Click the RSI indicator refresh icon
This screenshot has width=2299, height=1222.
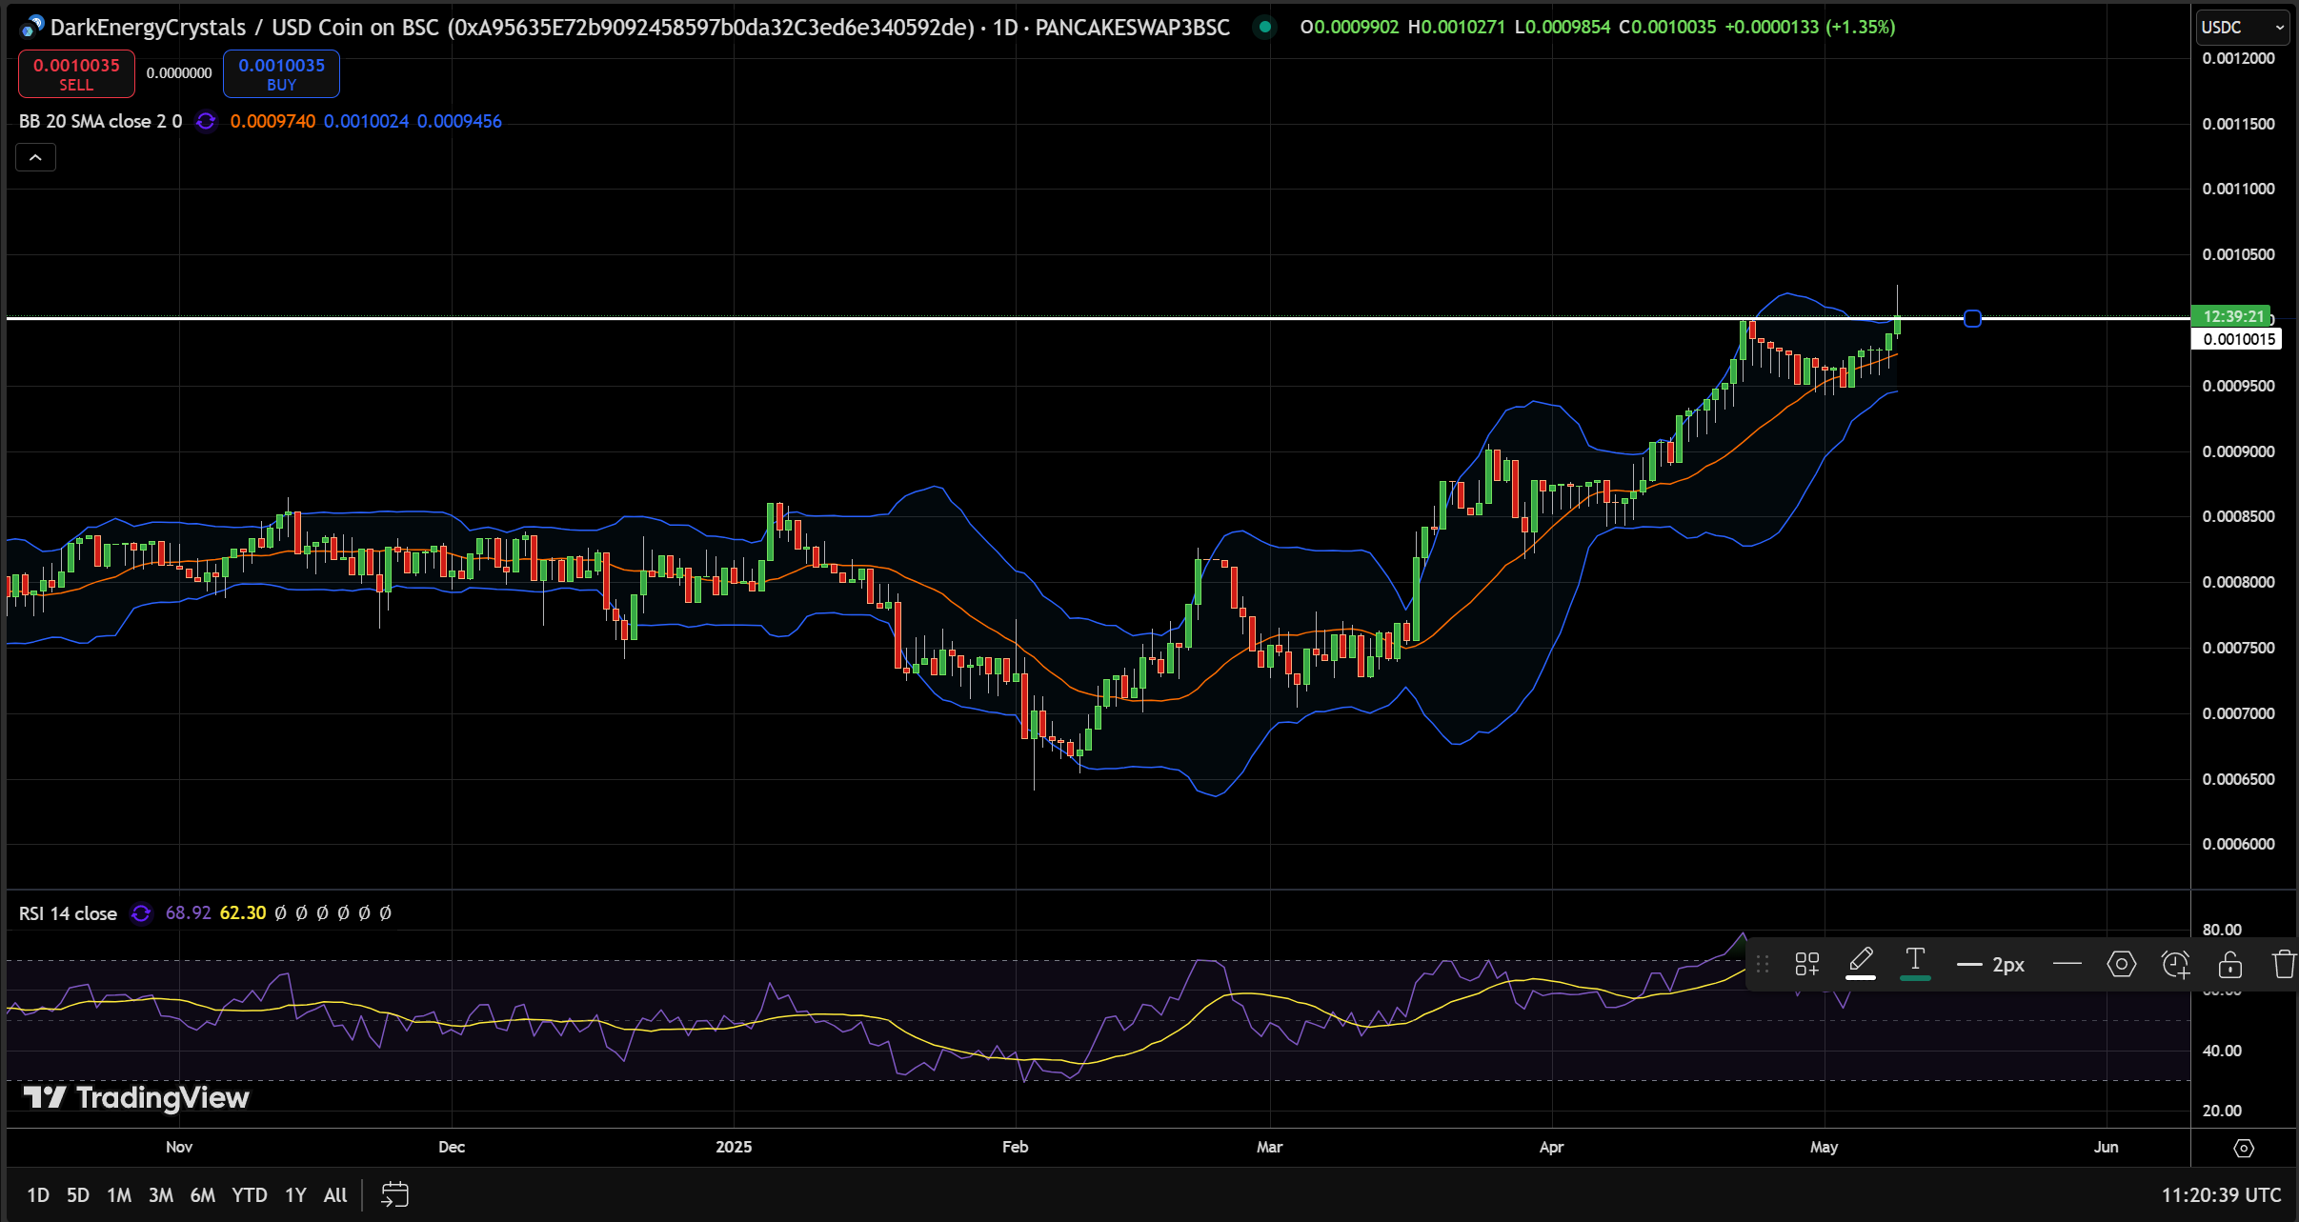(141, 913)
